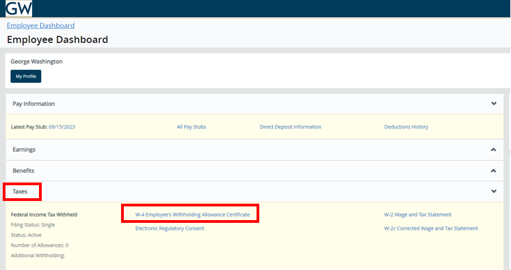Open the Employee Dashboard breadcrumb link
The height and width of the screenshot is (270, 511).
[41, 25]
